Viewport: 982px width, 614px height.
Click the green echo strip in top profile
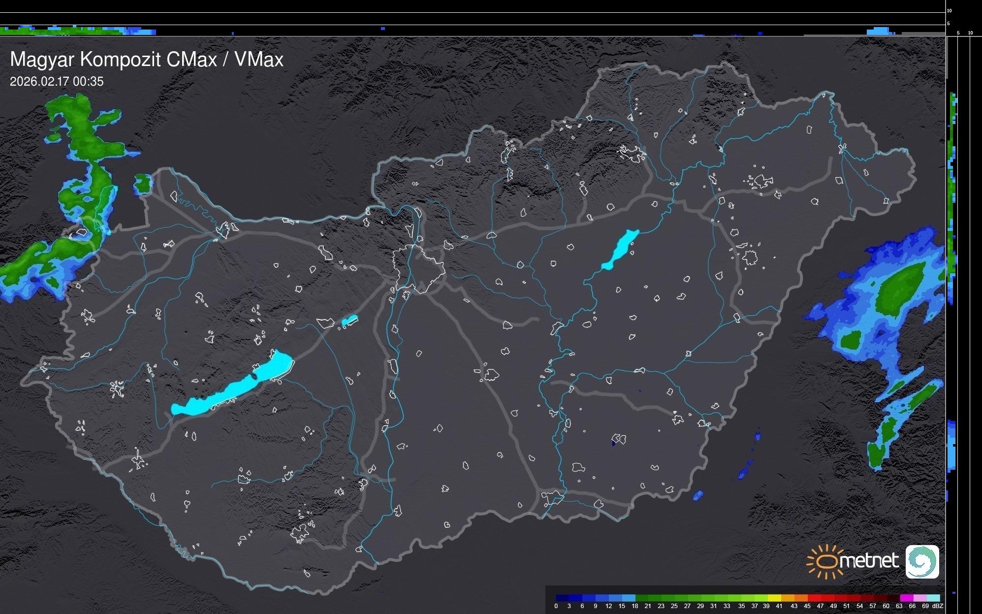pos(59,32)
